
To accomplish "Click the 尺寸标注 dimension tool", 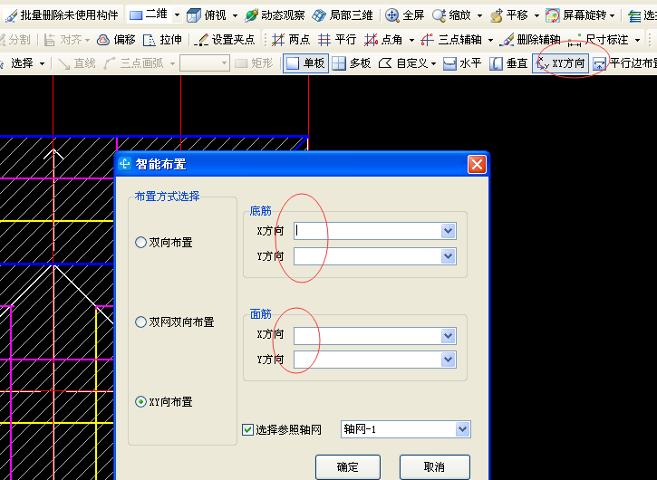I will pyautogui.click(x=598, y=40).
